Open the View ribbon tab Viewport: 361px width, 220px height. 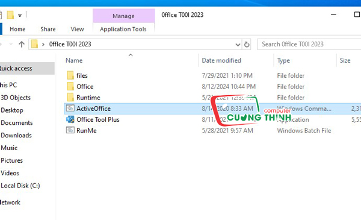(77, 29)
